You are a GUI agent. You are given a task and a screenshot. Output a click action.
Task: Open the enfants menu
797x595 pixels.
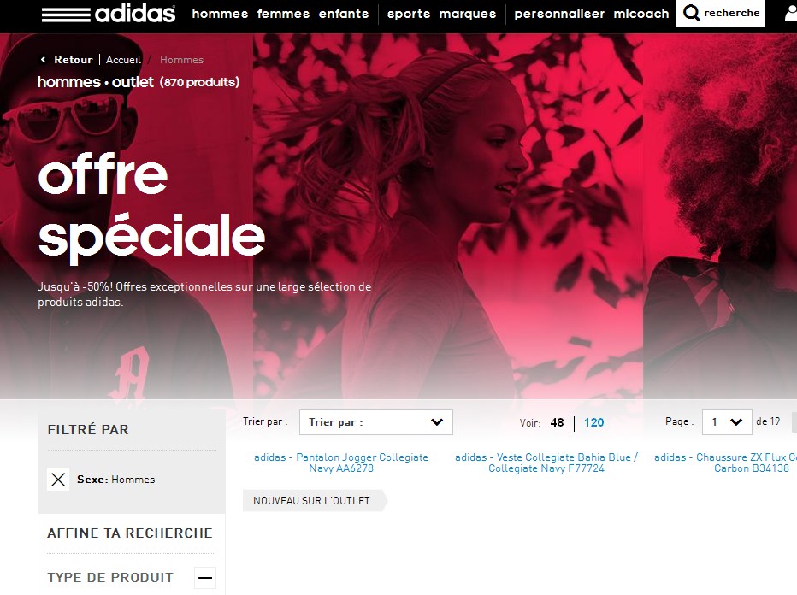(344, 14)
